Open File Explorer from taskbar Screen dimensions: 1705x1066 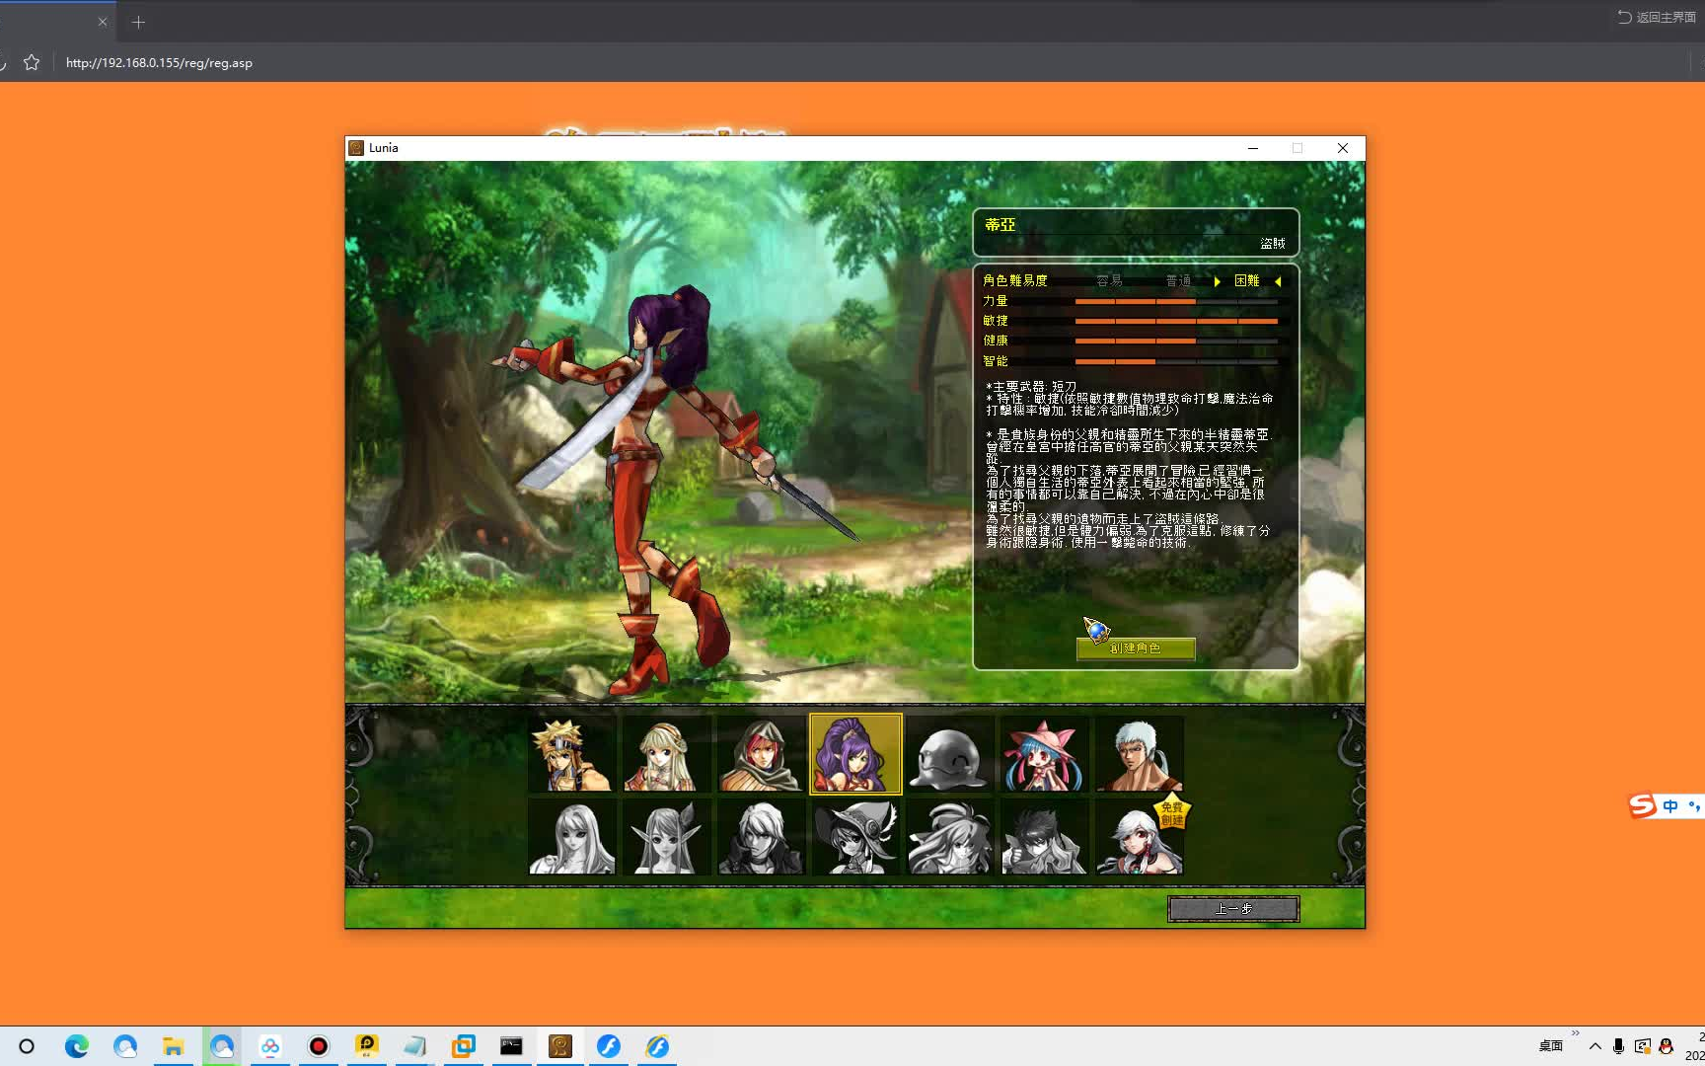click(x=173, y=1046)
